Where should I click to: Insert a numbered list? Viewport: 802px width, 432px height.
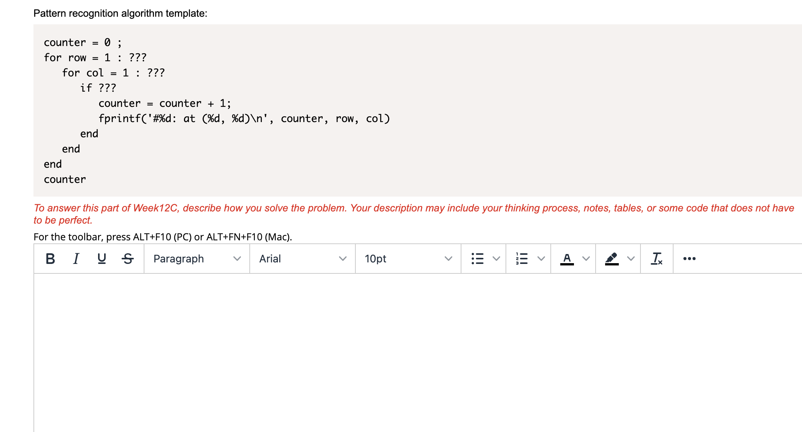click(x=522, y=259)
